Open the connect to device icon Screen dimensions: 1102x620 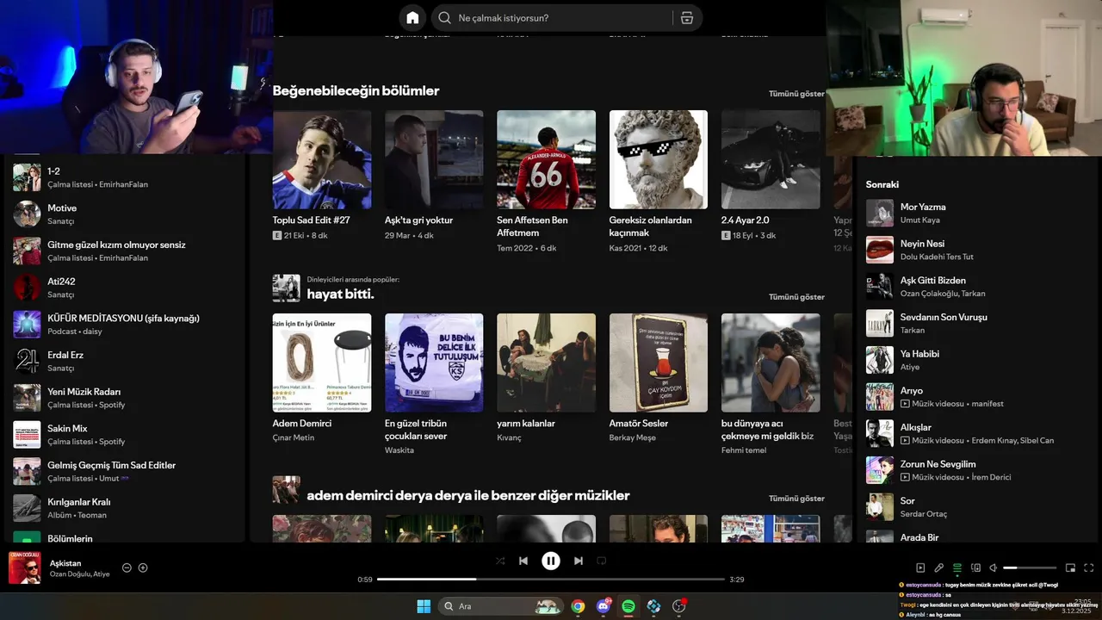pos(975,567)
